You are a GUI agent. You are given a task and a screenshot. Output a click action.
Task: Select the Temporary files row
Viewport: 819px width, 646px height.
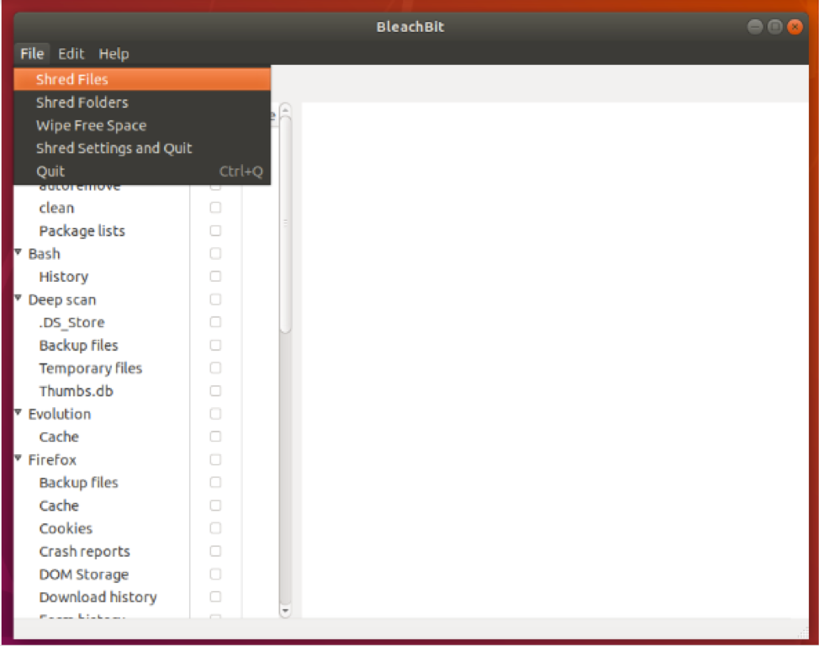point(91,368)
